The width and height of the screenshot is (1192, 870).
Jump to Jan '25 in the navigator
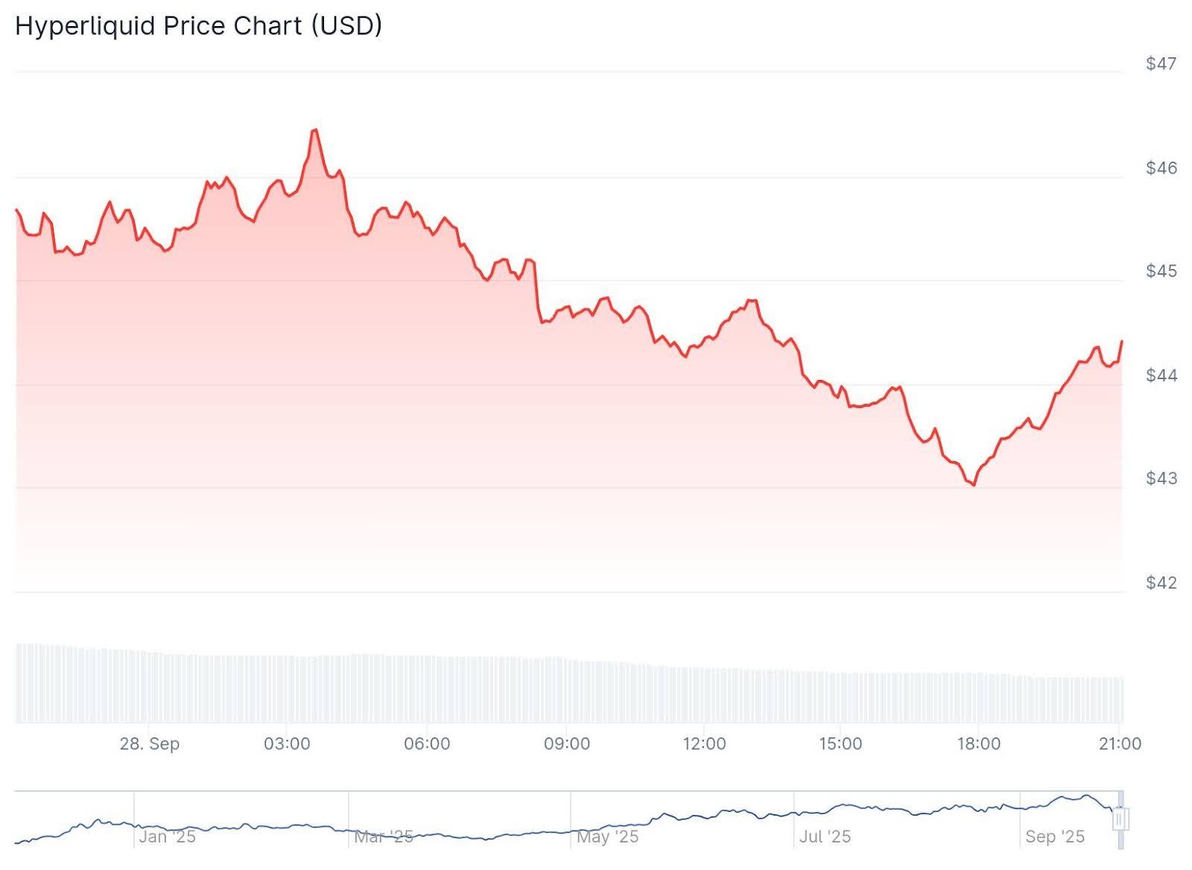tap(167, 836)
